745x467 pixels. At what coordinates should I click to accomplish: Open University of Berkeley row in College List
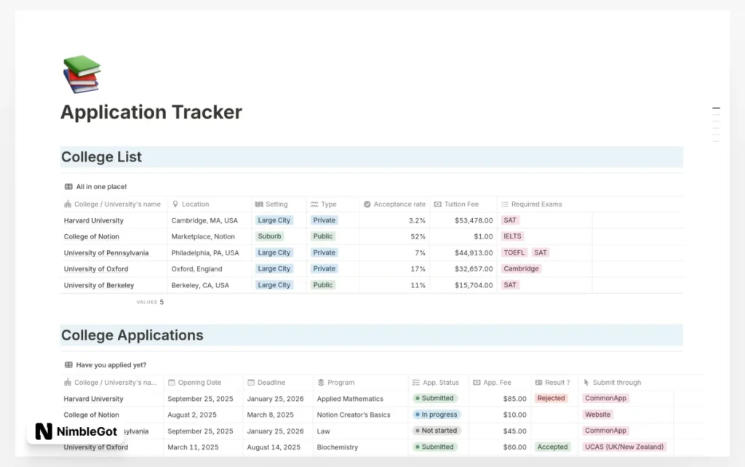tap(99, 285)
